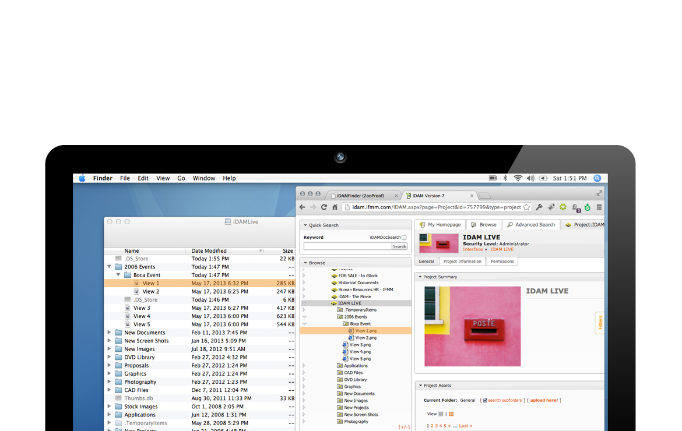Open the Advanced Search tab

click(x=531, y=225)
